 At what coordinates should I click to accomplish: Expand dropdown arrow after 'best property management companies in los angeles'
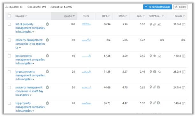pyautogui.click(x=33, y=63)
